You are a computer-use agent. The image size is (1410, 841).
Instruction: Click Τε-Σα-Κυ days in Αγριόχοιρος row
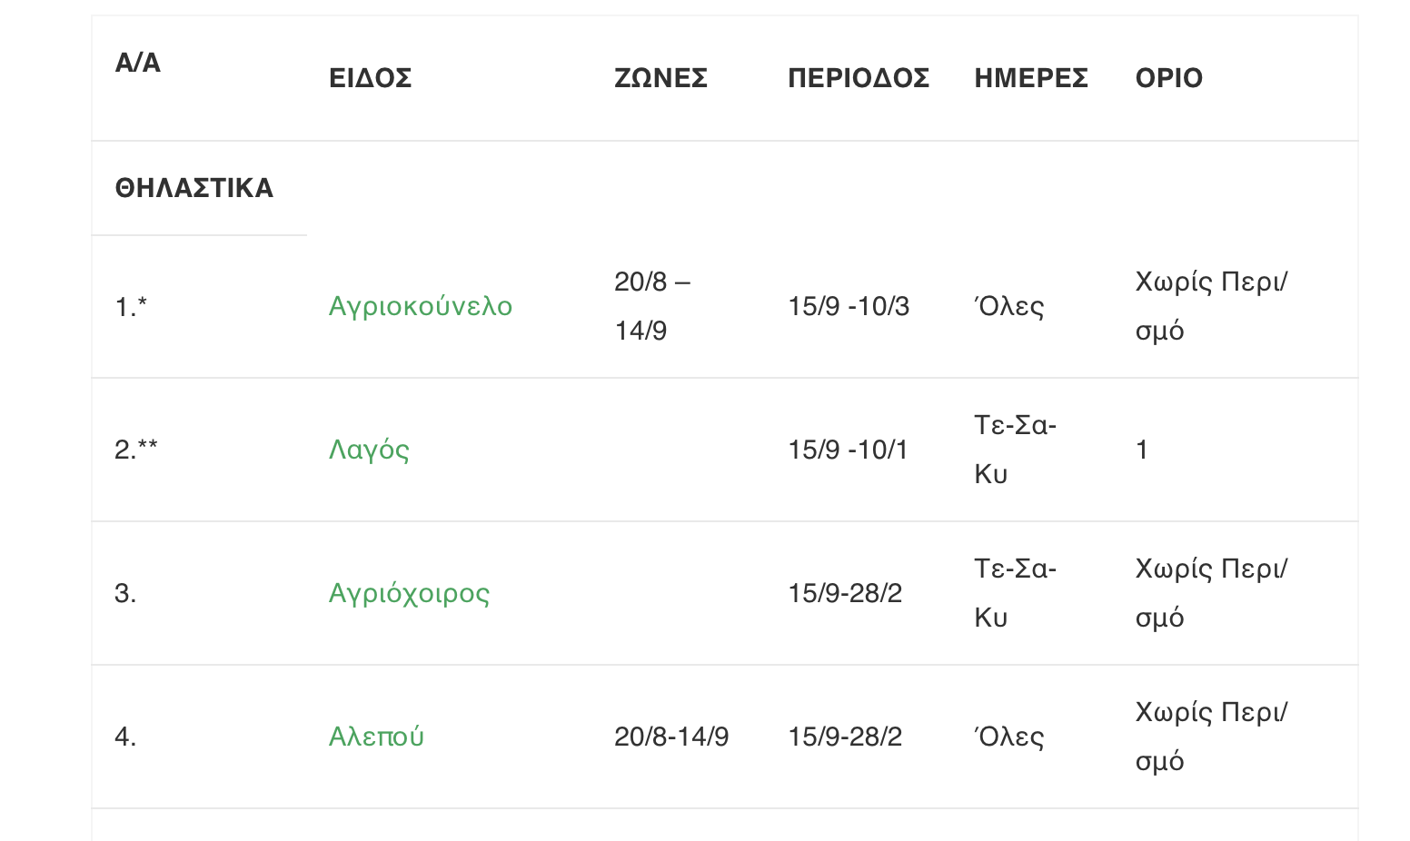[1015, 593]
